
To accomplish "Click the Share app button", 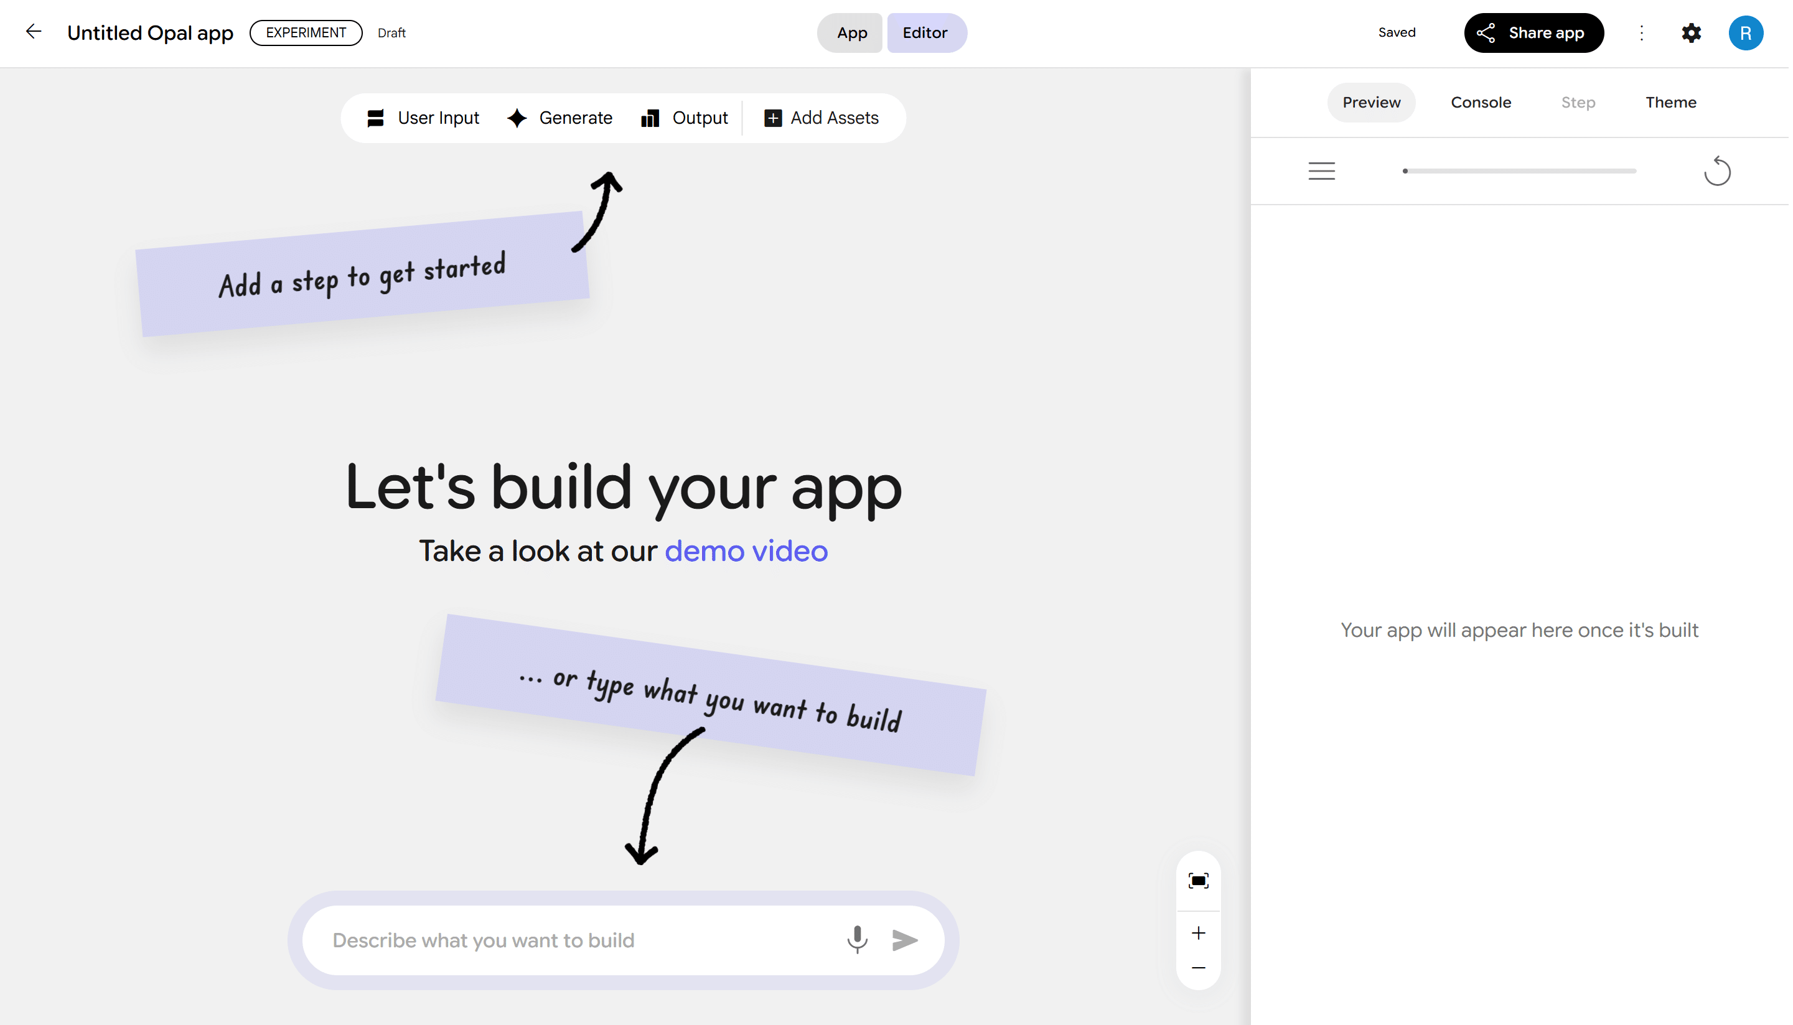I will click(1533, 33).
